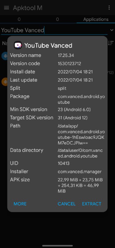Viewport: 115px width, 248px height.
Task: Tap CANCEL to dismiss the dialog
Action: coord(66,204)
